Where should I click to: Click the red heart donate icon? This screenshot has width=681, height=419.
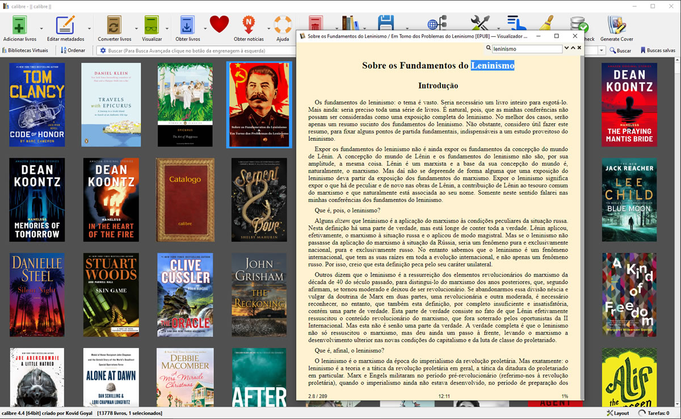[x=219, y=25]
